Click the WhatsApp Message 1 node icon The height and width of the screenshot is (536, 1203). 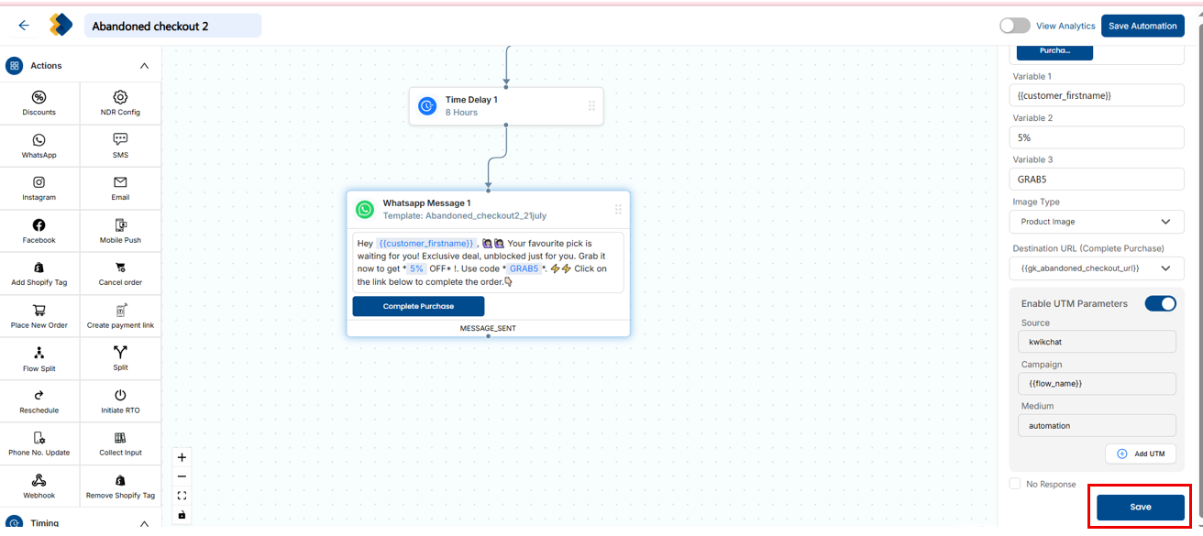pos(365,210)
